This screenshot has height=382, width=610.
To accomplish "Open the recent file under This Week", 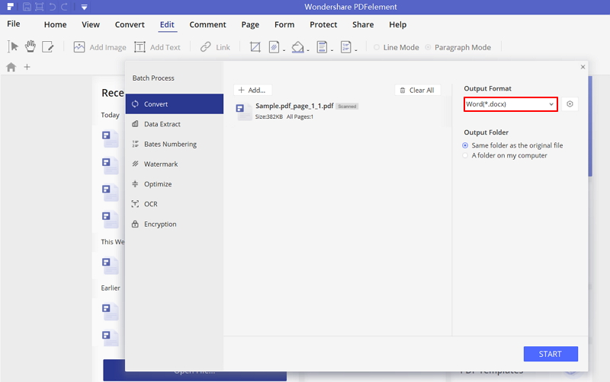I will click(110, 265).
